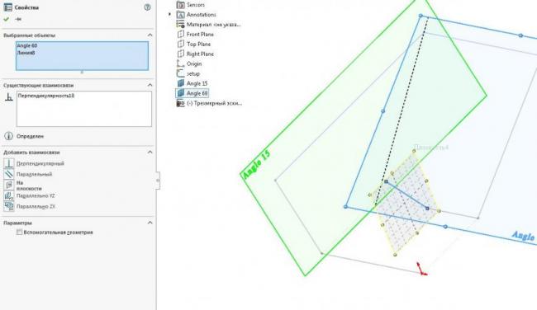
Task: Select Линия8 in selected objects list
Action: click(x=26, y=53)
